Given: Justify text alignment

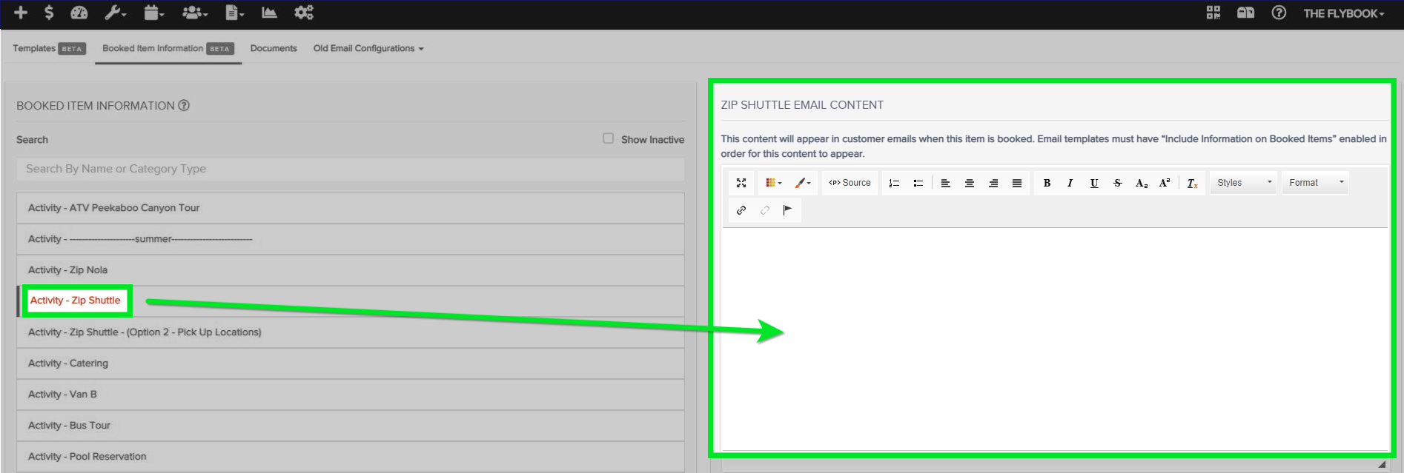Looking at the screenshot, I should (1017, 183).
